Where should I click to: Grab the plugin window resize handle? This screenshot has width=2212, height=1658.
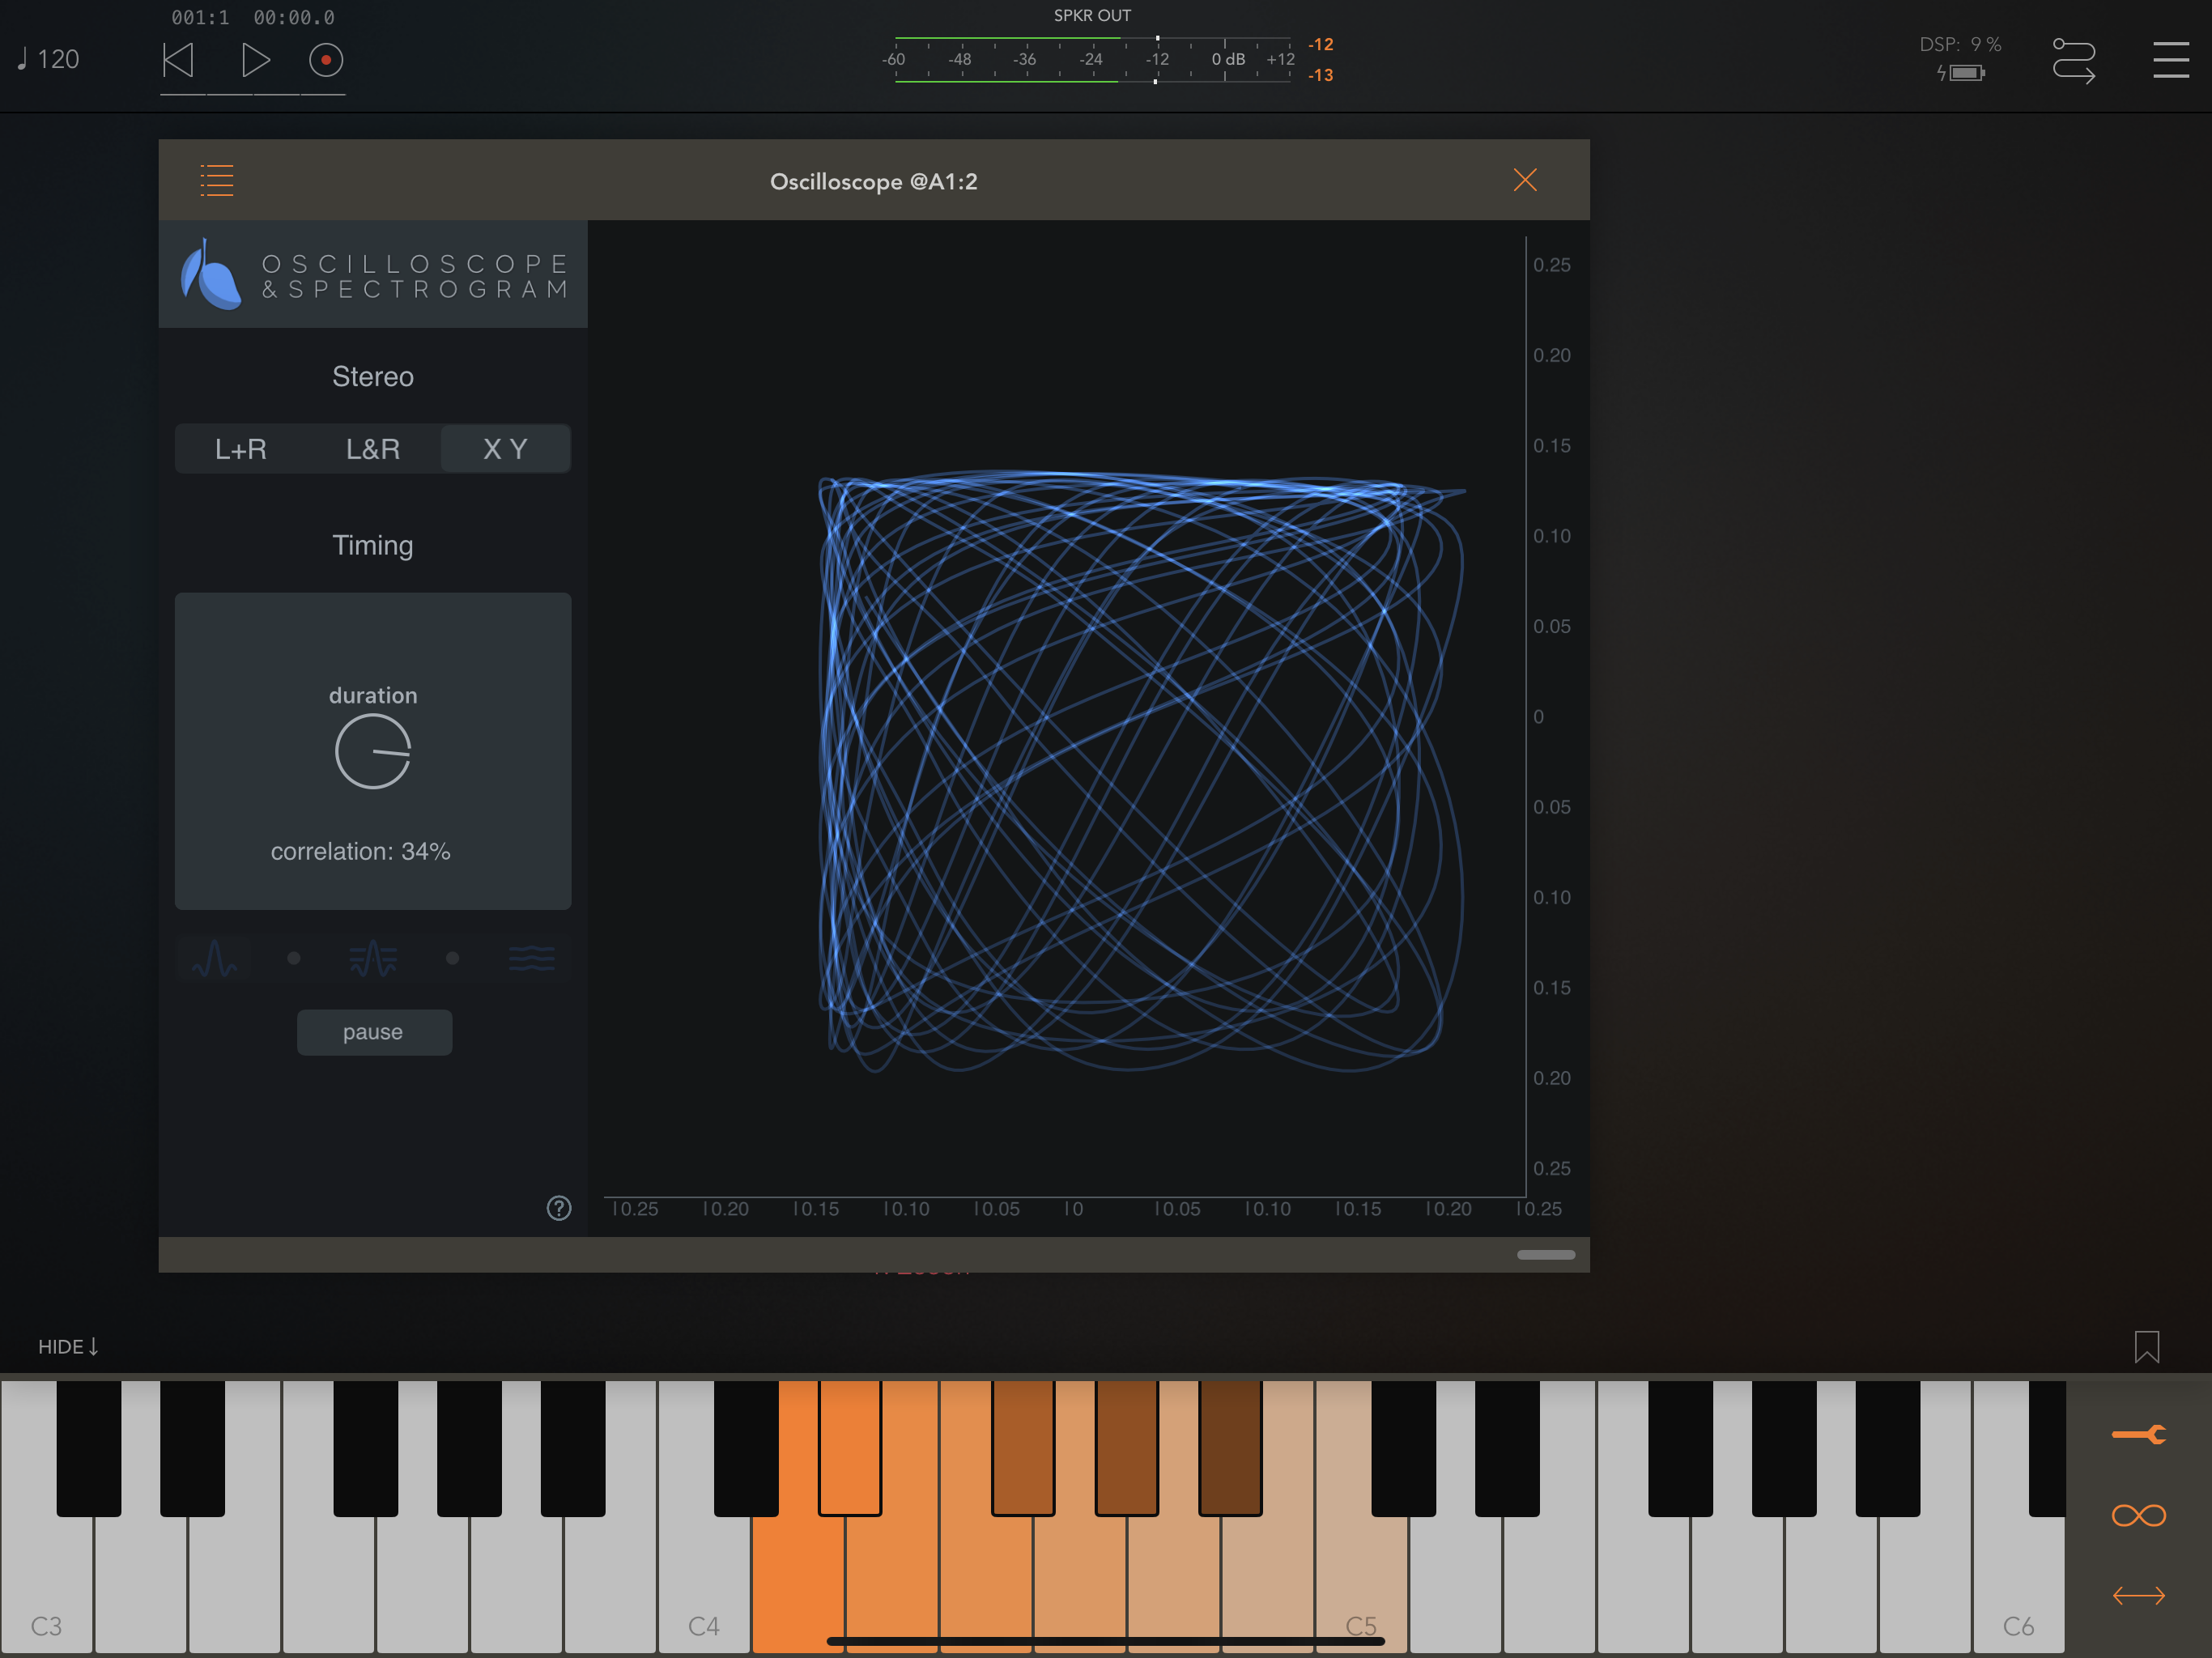tap(1545, 1254)
